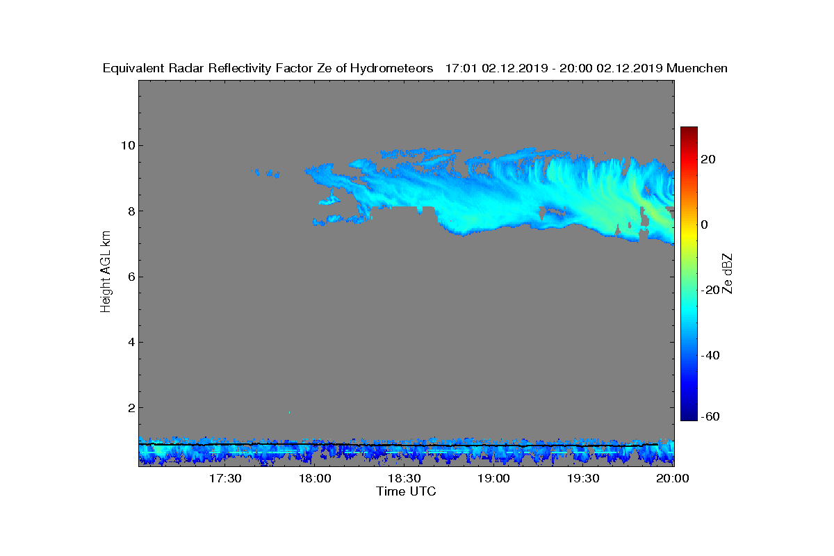
Task: Click the height axis label 4
Action: 131,342
